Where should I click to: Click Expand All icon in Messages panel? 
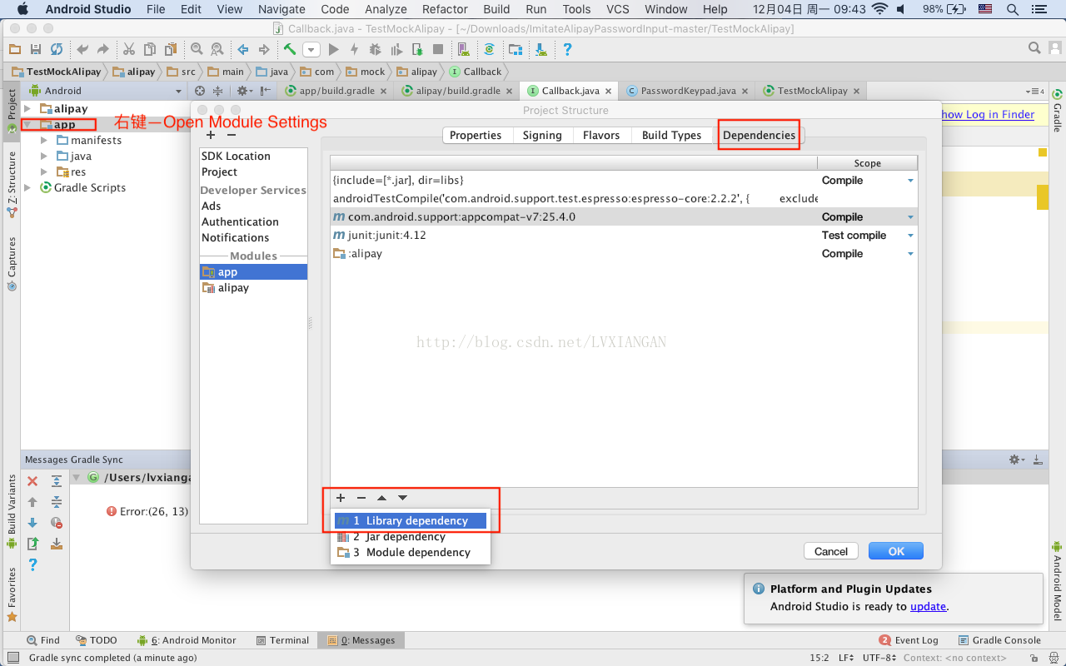[x=56, y=481]
